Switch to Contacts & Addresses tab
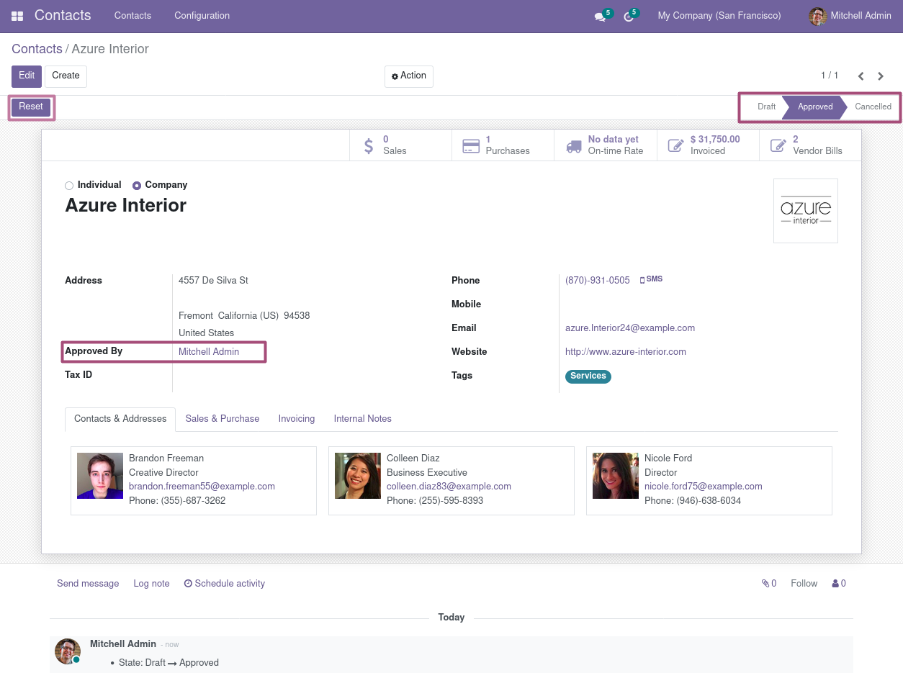Image resolution: width=903 pixels, height=673 pixels. tap(120, 419)
